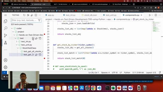Viewport: 163px width, 92px height.
Task: Open the Testing flask view
Action: [6, 43]
